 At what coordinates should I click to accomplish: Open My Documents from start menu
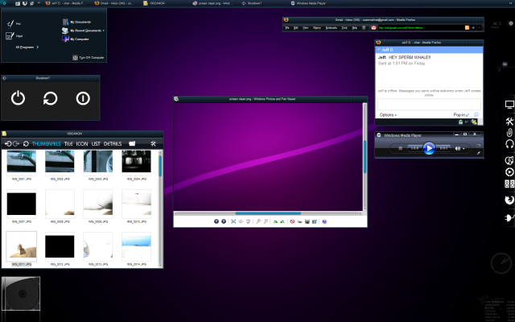(76, 22)
